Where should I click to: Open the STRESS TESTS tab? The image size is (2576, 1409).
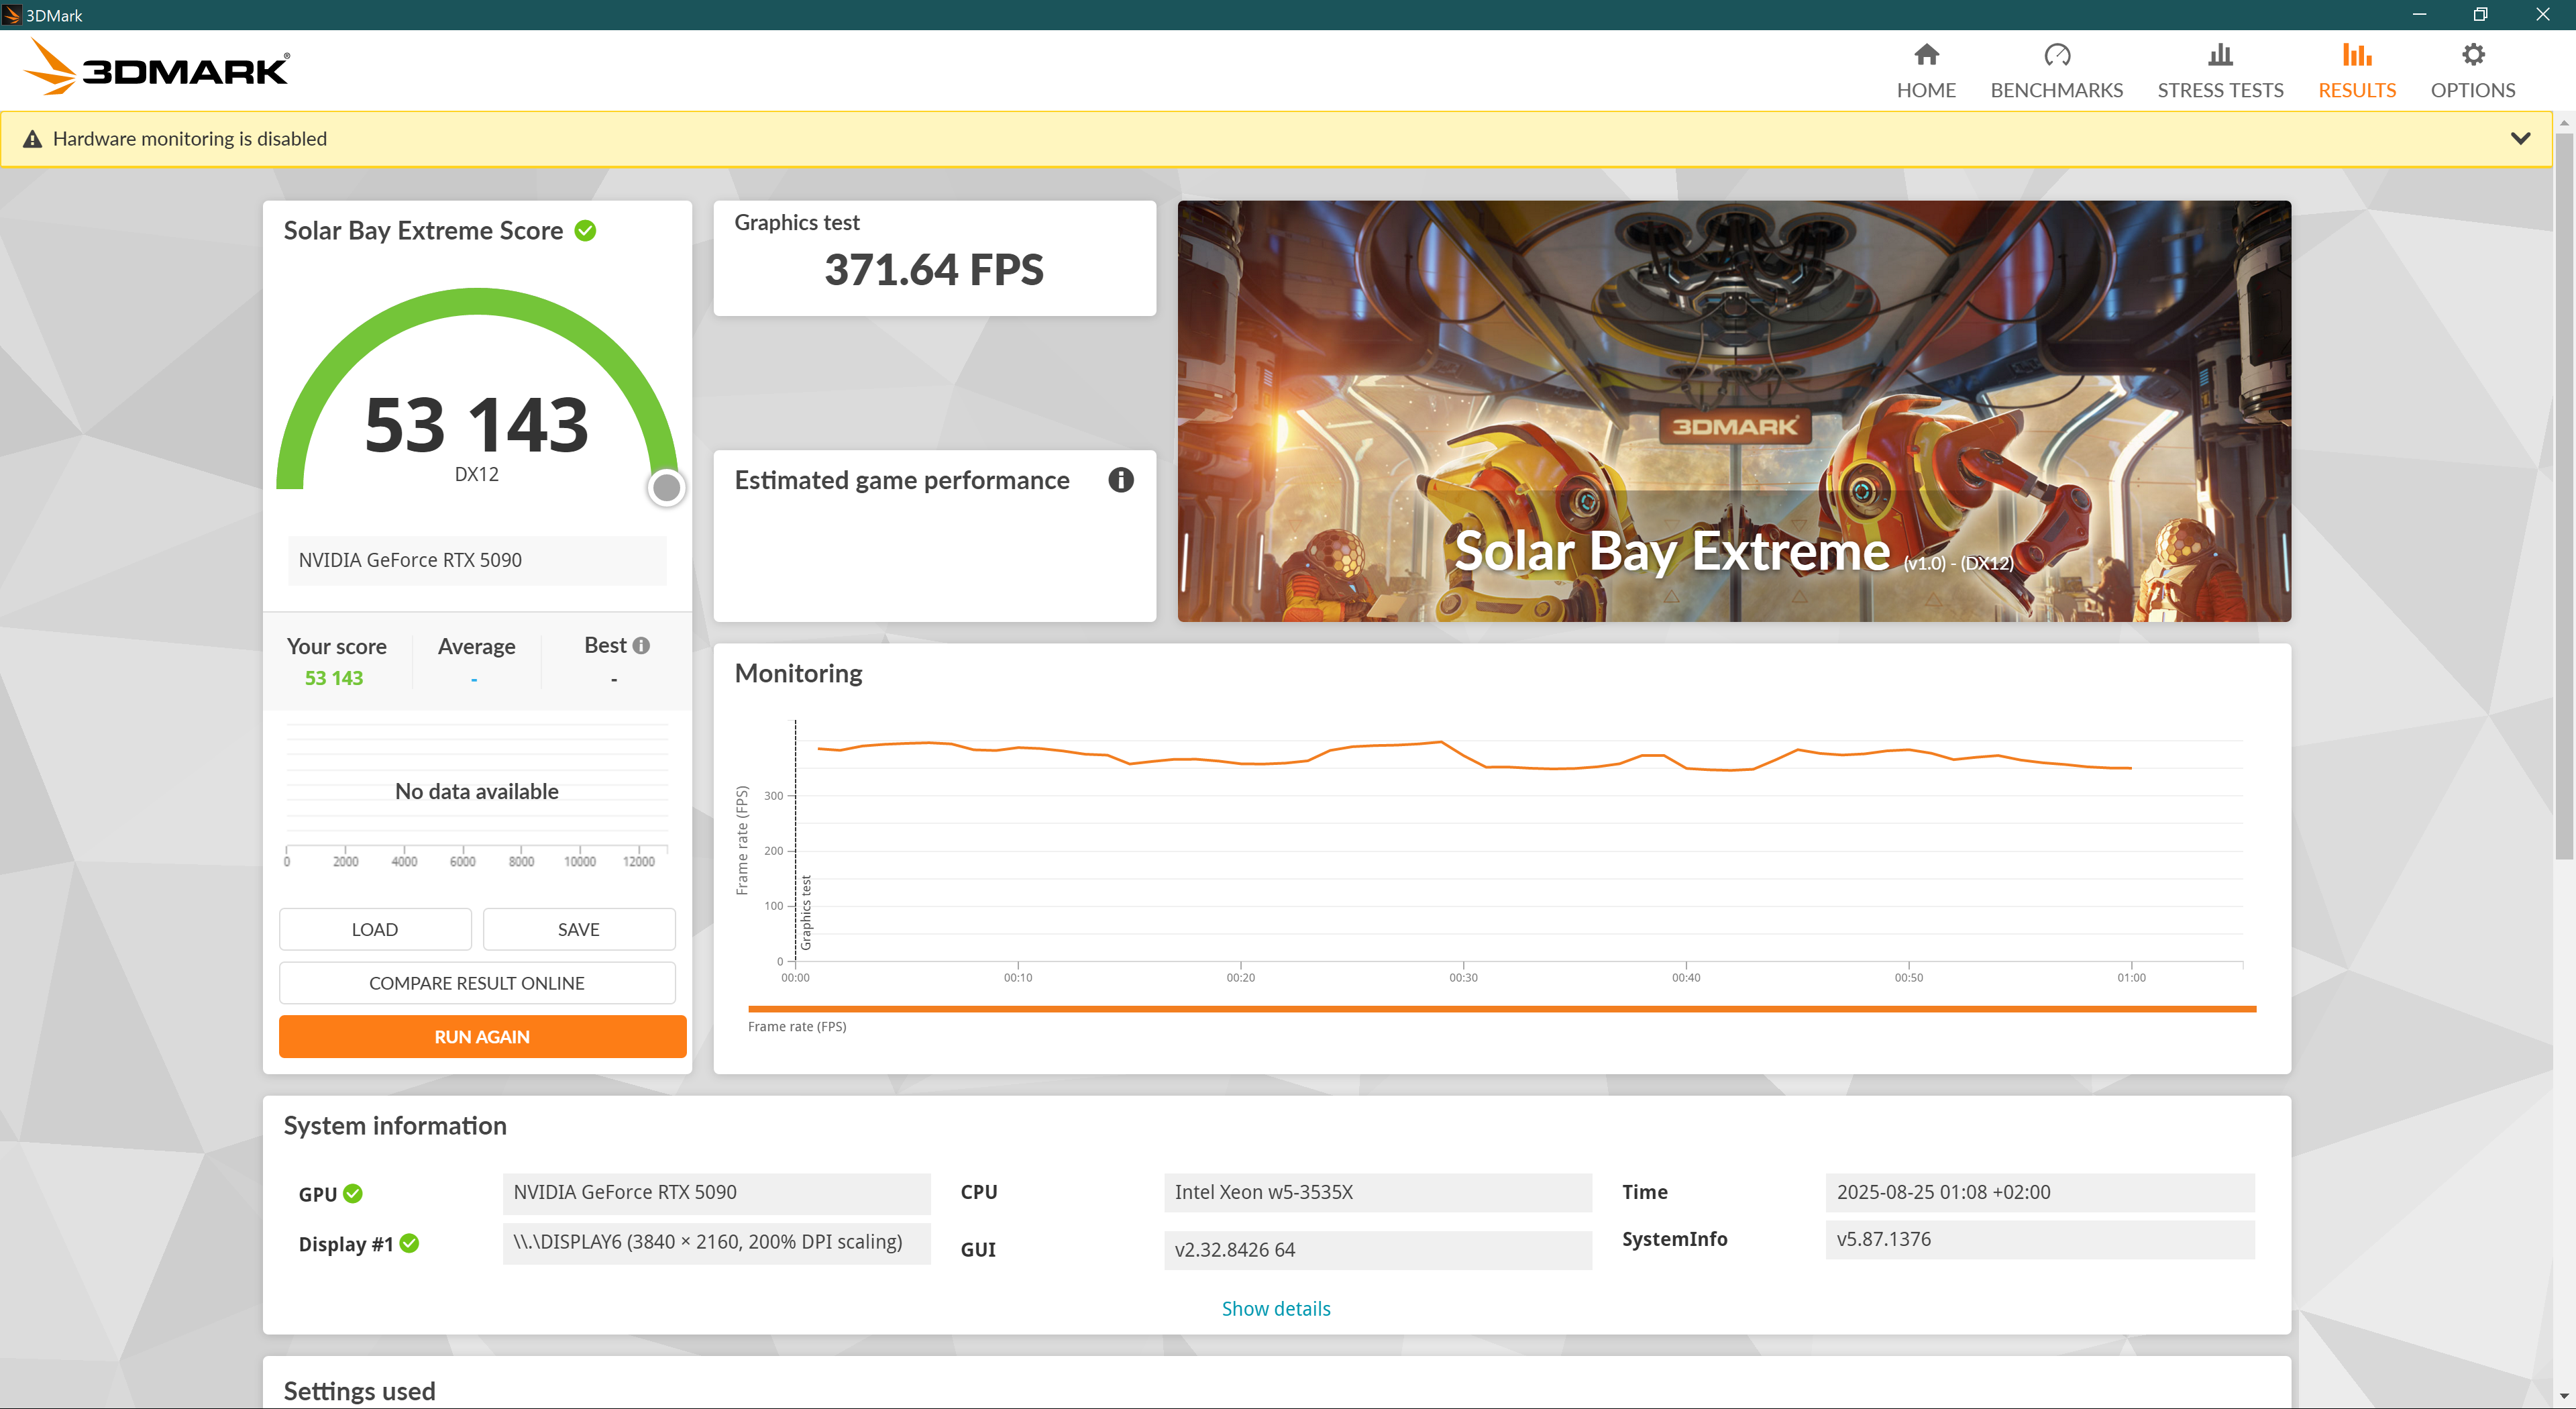coord(2220,71)
